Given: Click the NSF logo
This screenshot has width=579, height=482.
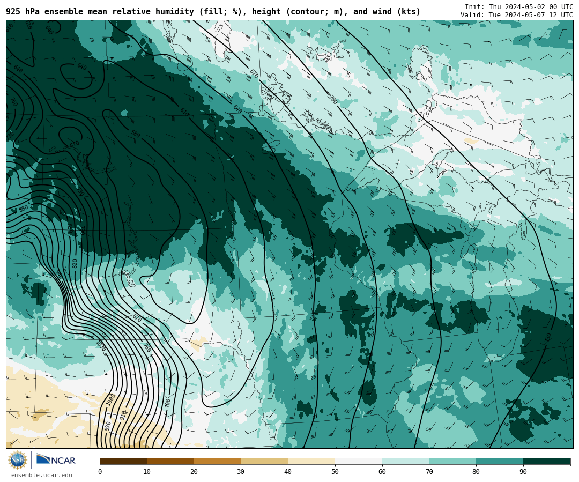Looking at the screenshot, I should [x=18, y=460].
